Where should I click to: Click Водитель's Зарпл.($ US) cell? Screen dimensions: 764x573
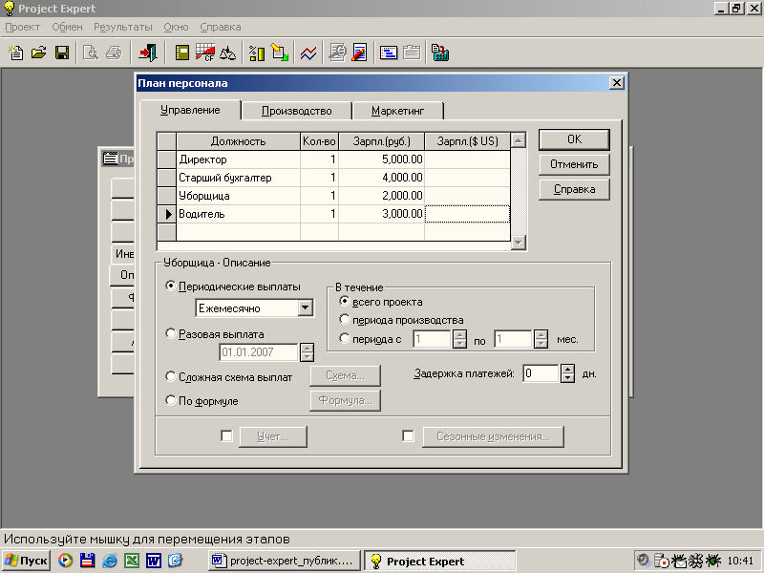point(467,213)
